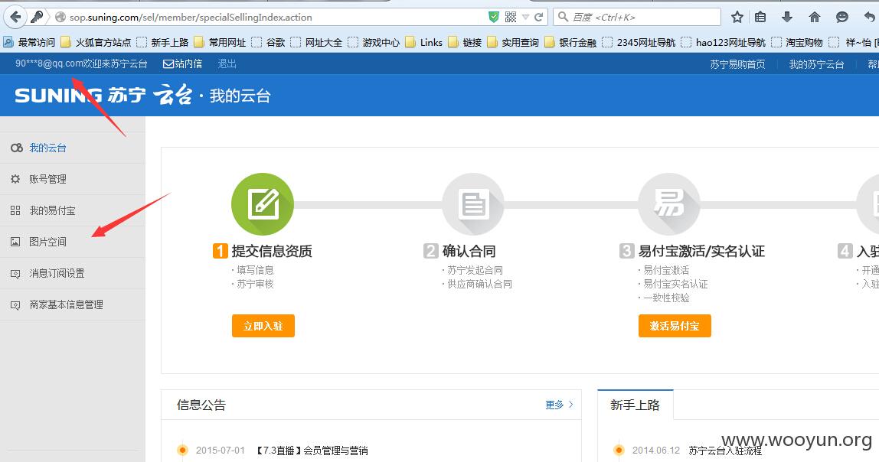Image resolution: width=879 pixels, height=462 pixels.
Task: Open the hao123网址导航 bookmark
Action: [x=724, y=42]
